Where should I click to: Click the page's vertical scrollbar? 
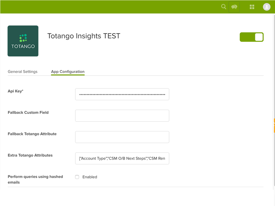[x=274, y=80]
